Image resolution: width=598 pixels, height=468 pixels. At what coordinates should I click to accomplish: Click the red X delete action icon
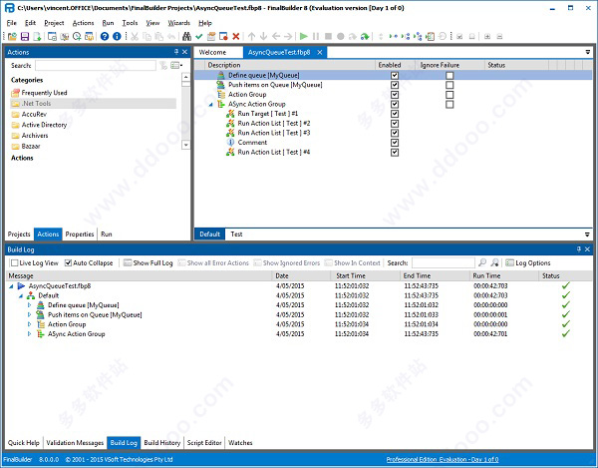235,36
